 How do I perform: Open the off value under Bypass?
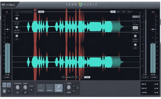pyautogui.click(x=25, y=92)
